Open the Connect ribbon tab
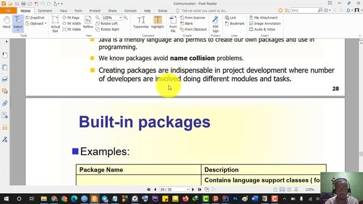Screen dimensions: 363x204 click(130, 11)
